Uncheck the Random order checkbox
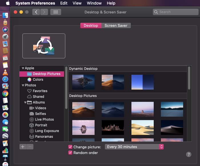The image size is (200, 166). 70,153
